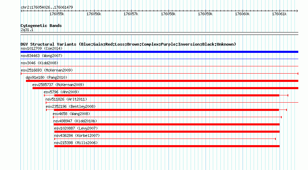Click the 176056k ruler position

[x=94, y=14]
